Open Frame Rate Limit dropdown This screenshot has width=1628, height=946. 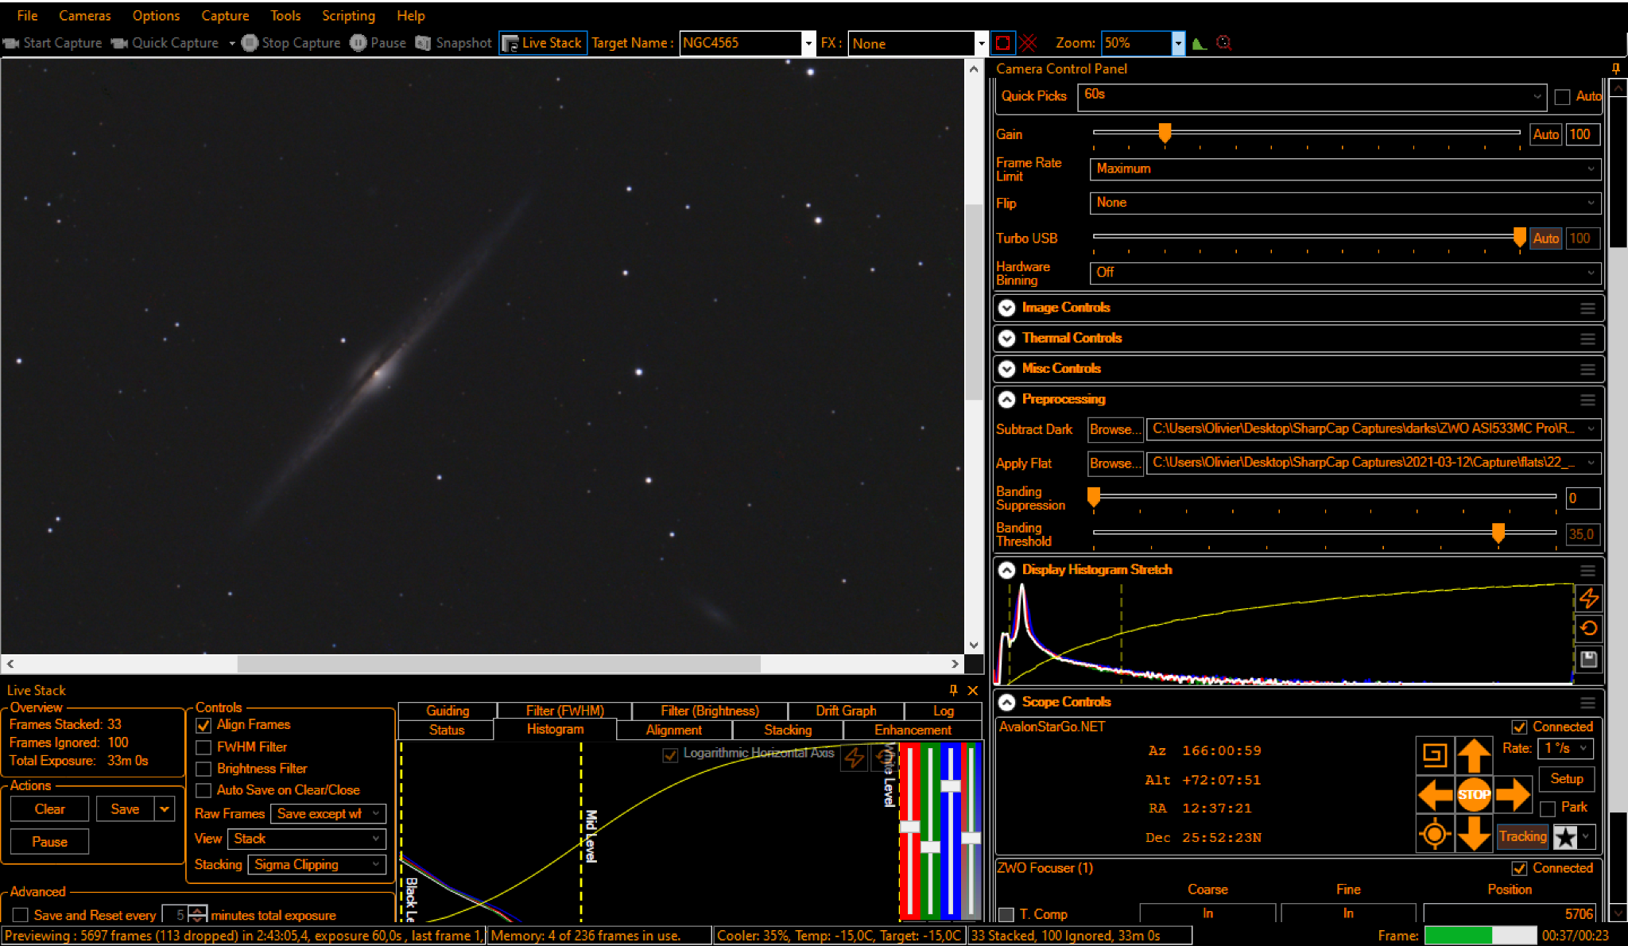(1345, 169)
